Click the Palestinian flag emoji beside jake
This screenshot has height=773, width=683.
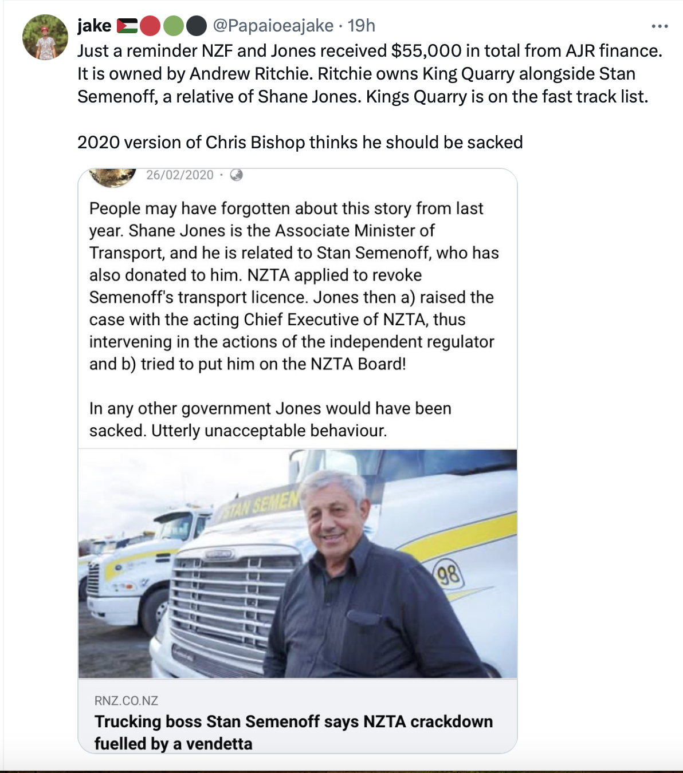(x=127, y=26)
